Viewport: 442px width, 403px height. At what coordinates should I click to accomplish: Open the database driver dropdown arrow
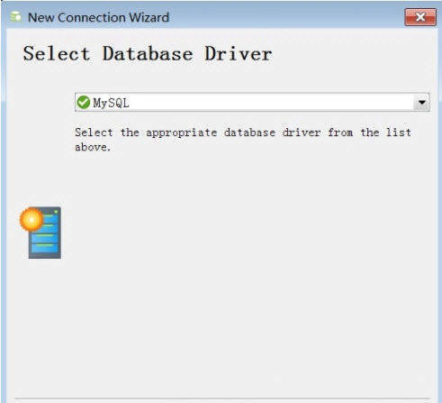(421, 103)
